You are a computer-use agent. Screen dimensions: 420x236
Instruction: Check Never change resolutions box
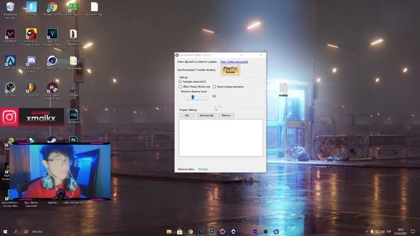coord(215,87)
